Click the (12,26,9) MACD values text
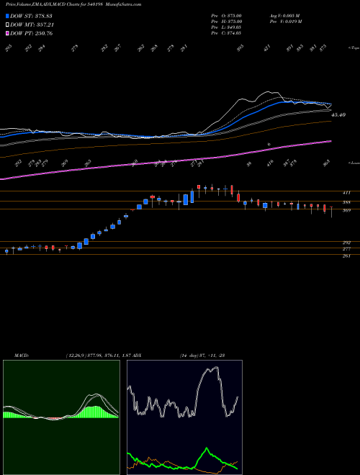 98,355
